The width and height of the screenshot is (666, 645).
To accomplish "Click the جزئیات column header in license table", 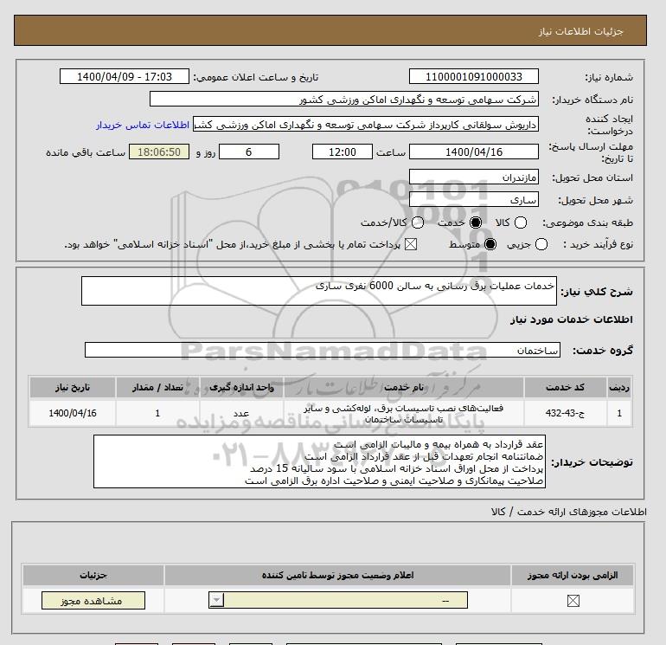I will tap(93, 575).
